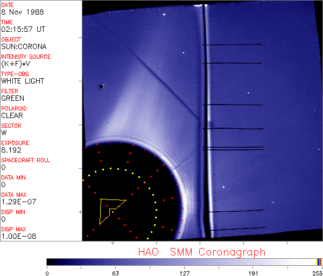Click the DATA MAX label

coord(14,195)
